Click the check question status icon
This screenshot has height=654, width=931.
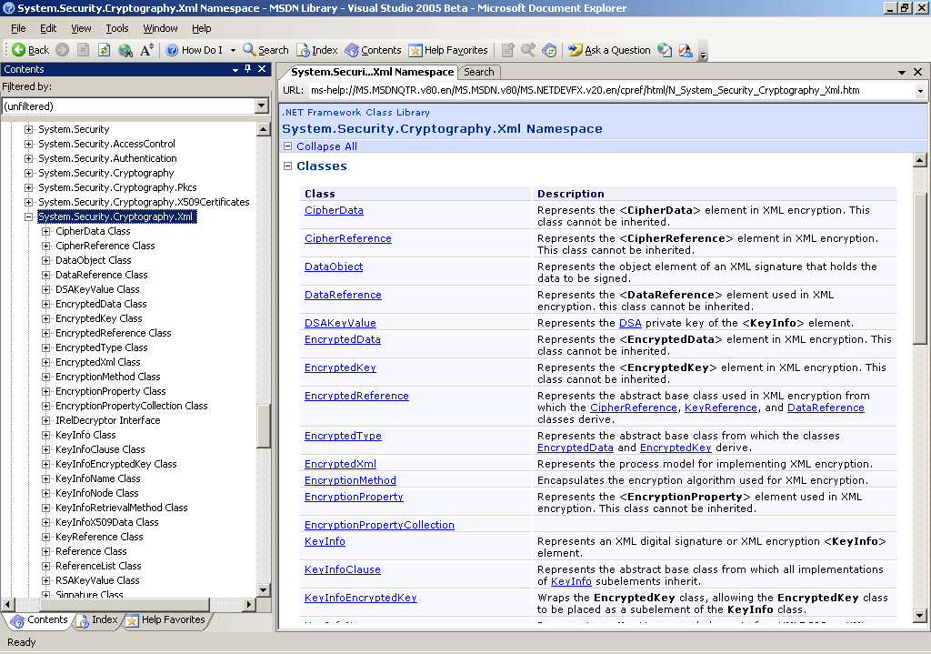[x=665, y=50]
